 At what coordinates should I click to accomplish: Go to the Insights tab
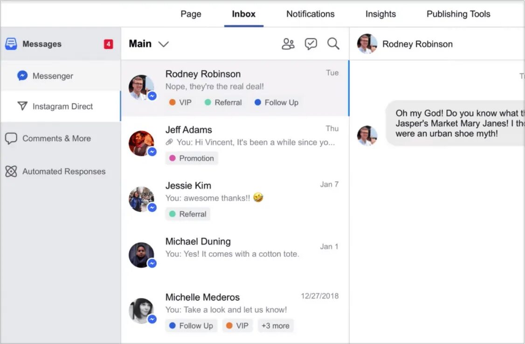pos(380,14)
